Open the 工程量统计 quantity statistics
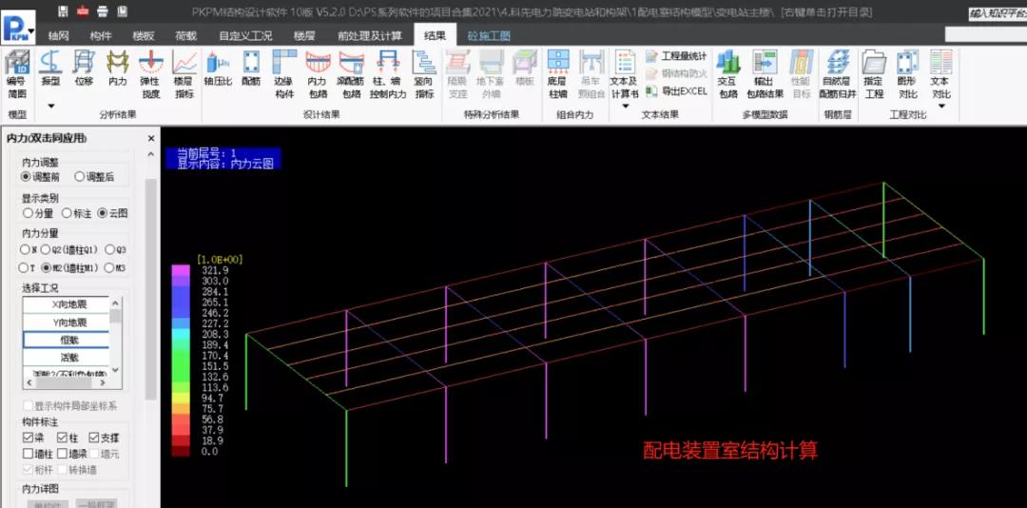Screen dimensions: 1027x508 (677, 56)
